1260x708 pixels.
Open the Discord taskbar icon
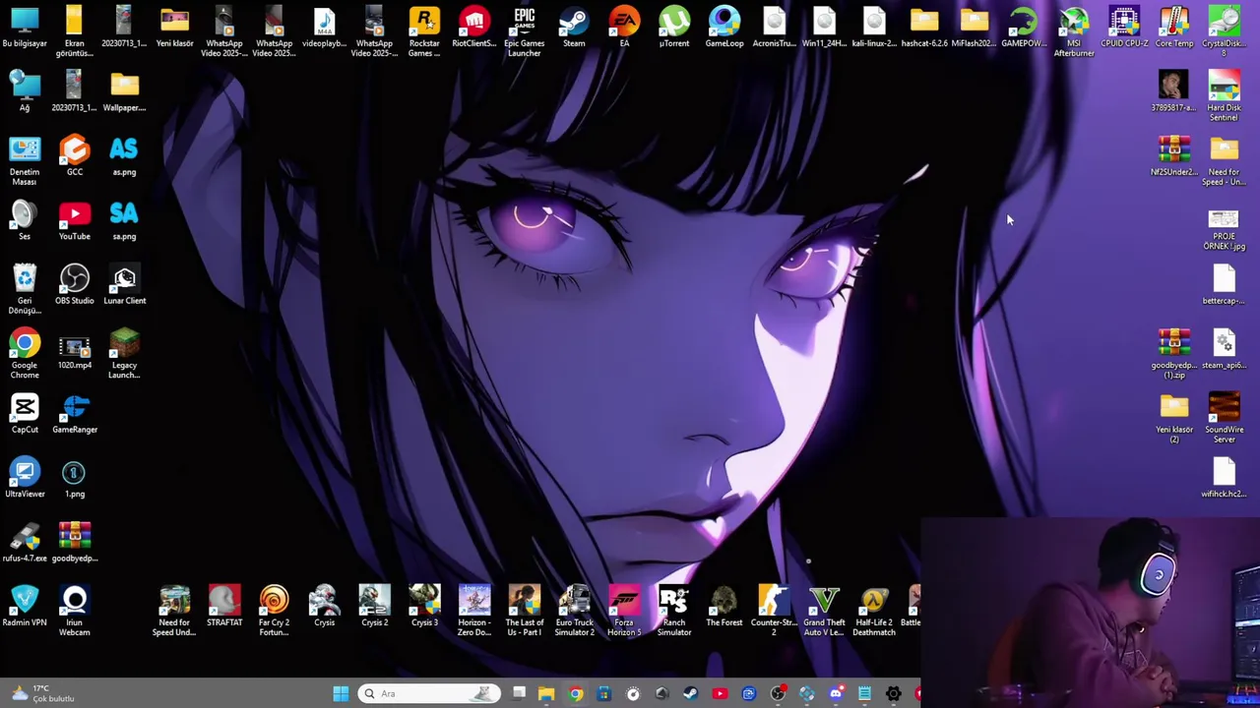coord(836,694)
